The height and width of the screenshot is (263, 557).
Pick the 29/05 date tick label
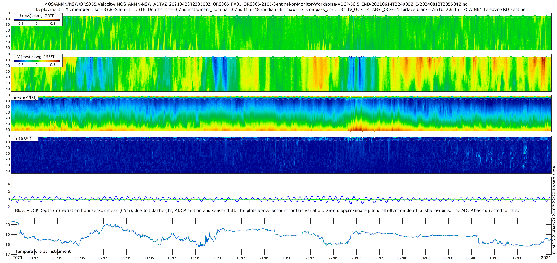click(x=356, y=258)
